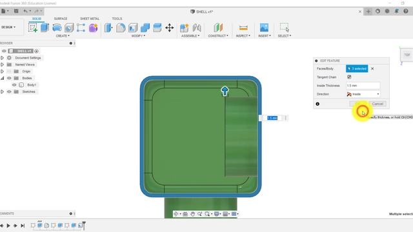Screen dimensions: 413x232
Task: Select the Joint tool
Action: [197, 28]
